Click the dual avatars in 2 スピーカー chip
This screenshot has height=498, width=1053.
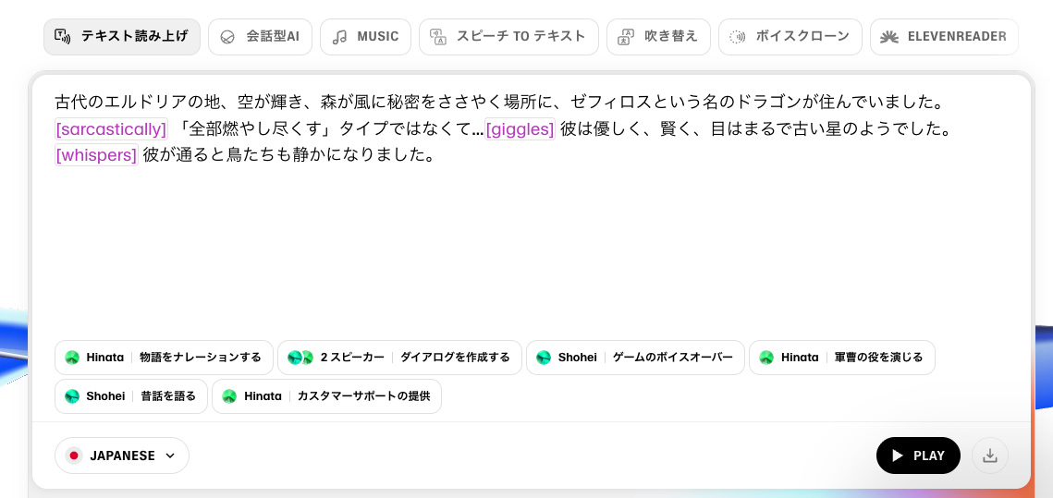(300, 358)
